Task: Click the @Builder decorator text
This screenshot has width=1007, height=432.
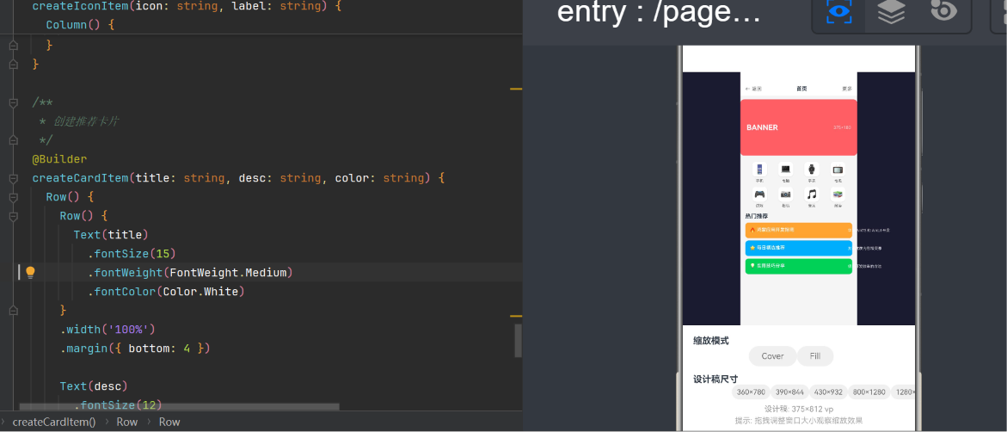Action: [59, 159]
